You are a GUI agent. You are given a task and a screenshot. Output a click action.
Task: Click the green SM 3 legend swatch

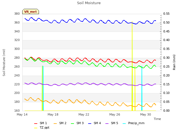tap(73, 124)
